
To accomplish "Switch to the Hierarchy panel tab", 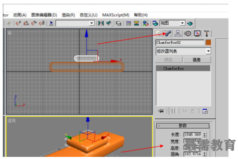I will click(178, 33).
